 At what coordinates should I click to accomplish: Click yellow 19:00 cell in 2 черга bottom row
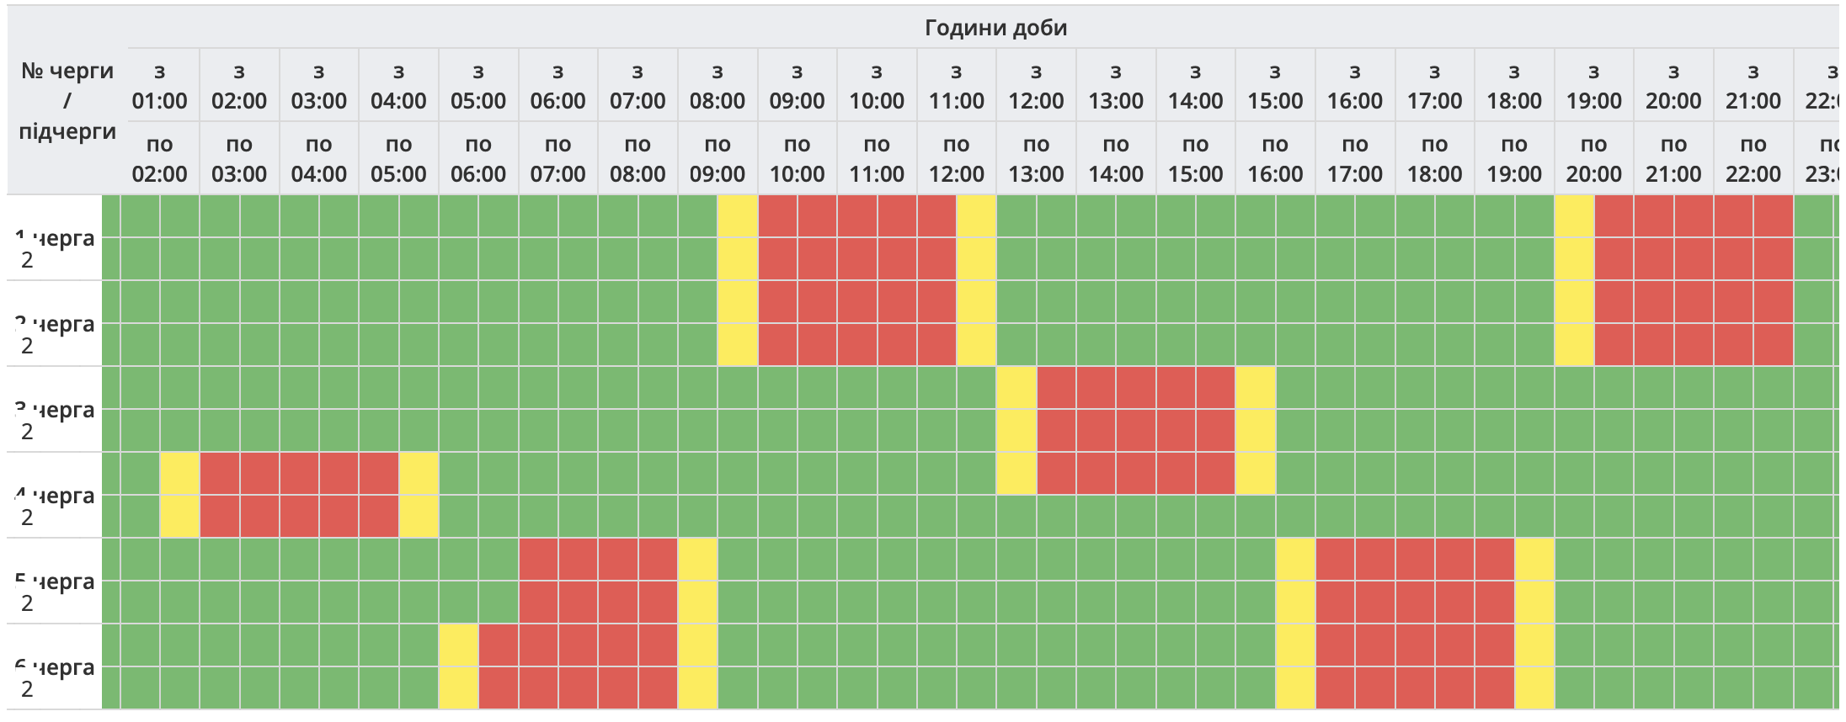pyautogui.click(x=1574, y=345)
